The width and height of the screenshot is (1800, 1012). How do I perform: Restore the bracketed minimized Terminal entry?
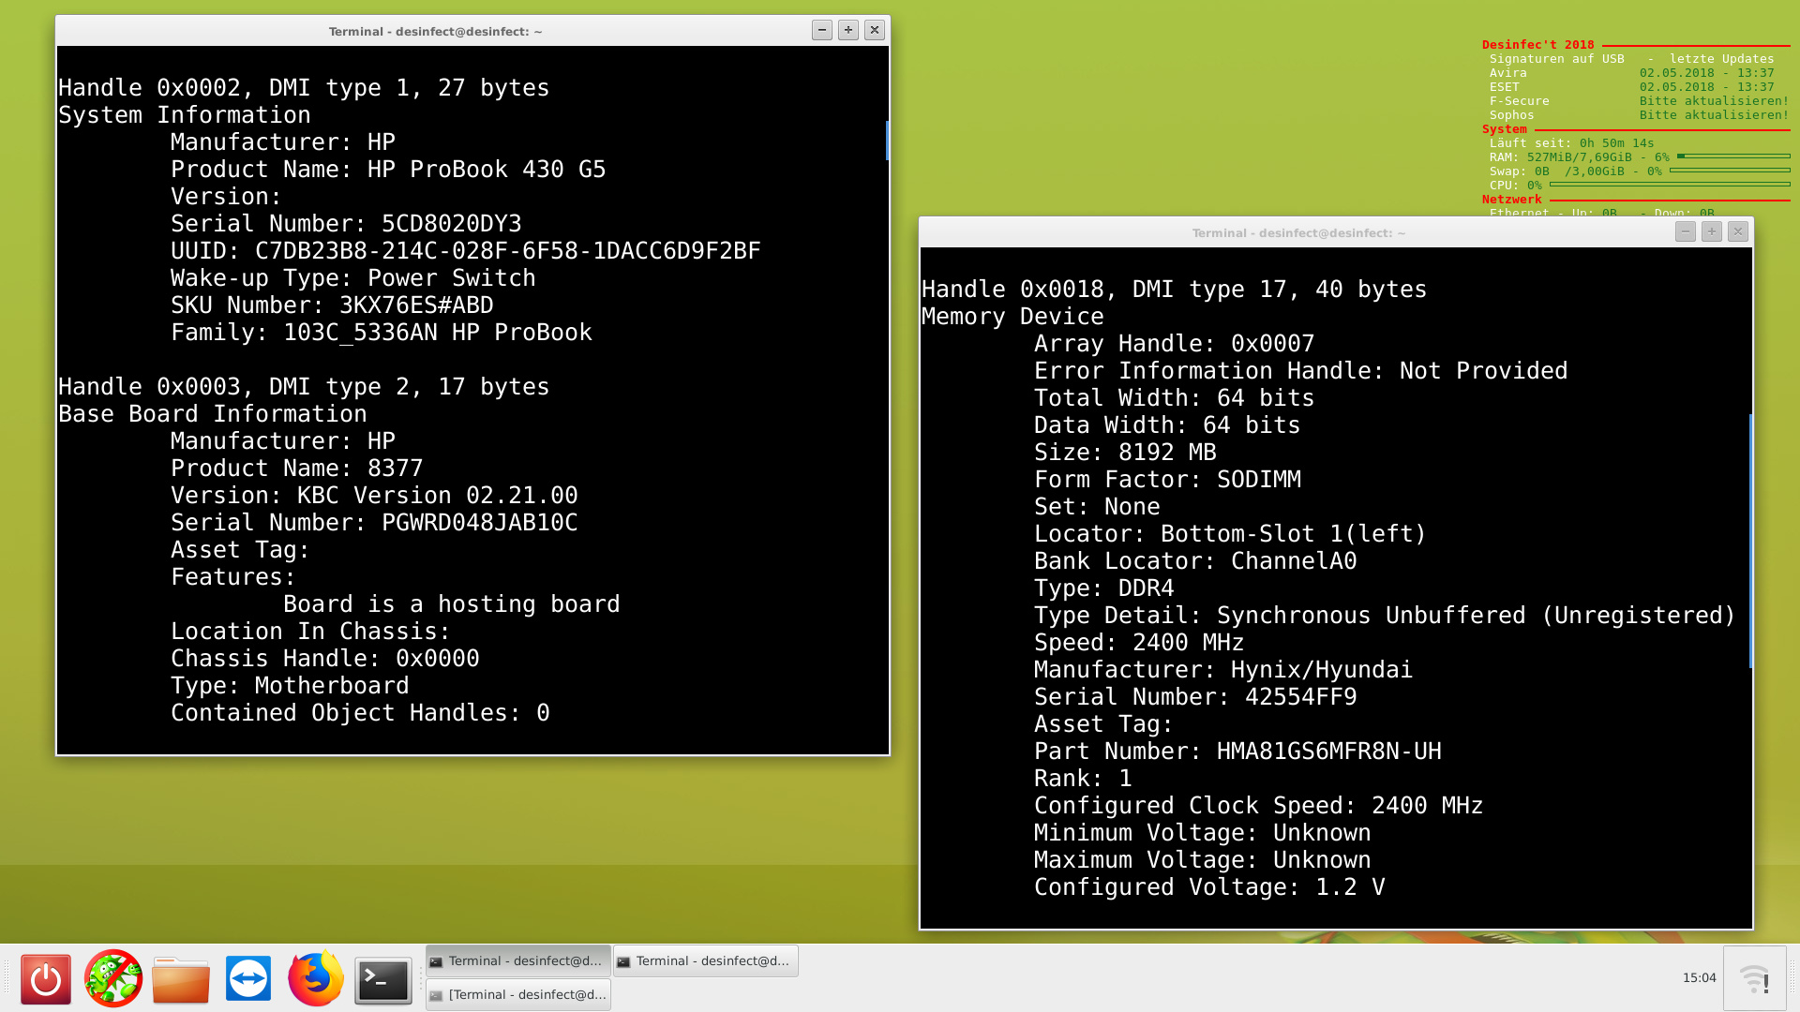pos(517,994)
